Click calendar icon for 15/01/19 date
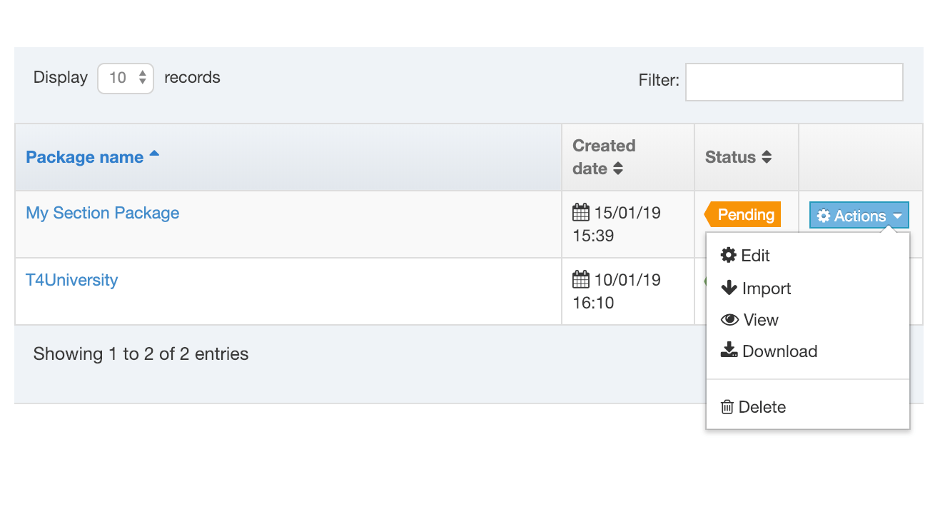Viewport: 945px width, 507px height. [x=581, y=213]
